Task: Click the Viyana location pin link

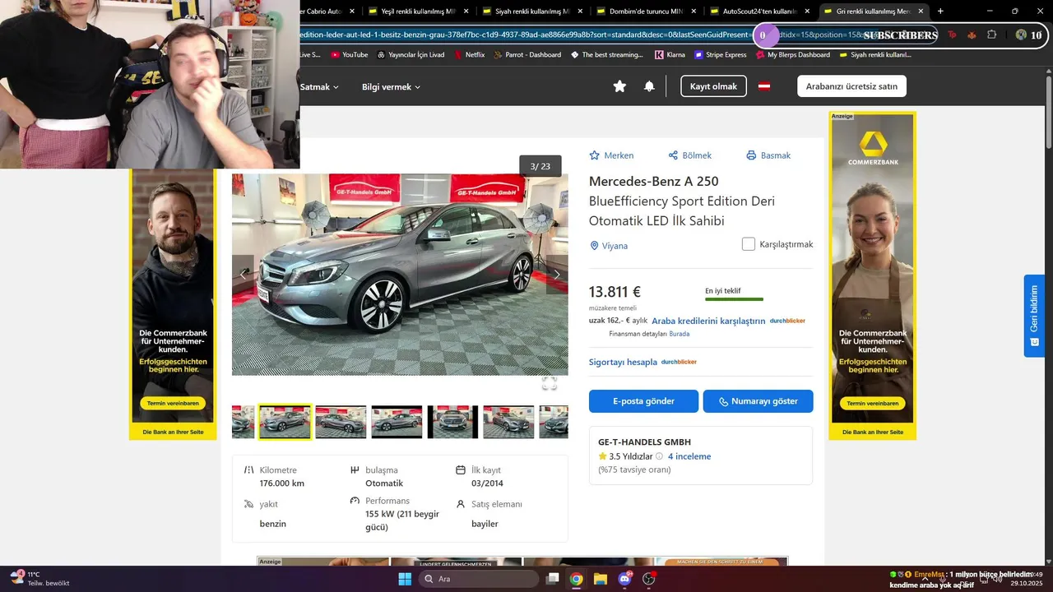Action: (x=609, y=246)
